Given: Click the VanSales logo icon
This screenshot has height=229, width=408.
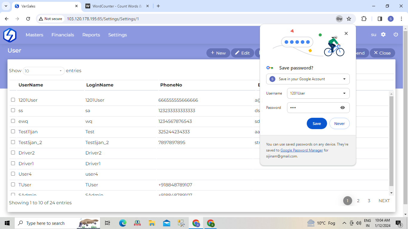Looking at the screenshot, I should point(10,35).
